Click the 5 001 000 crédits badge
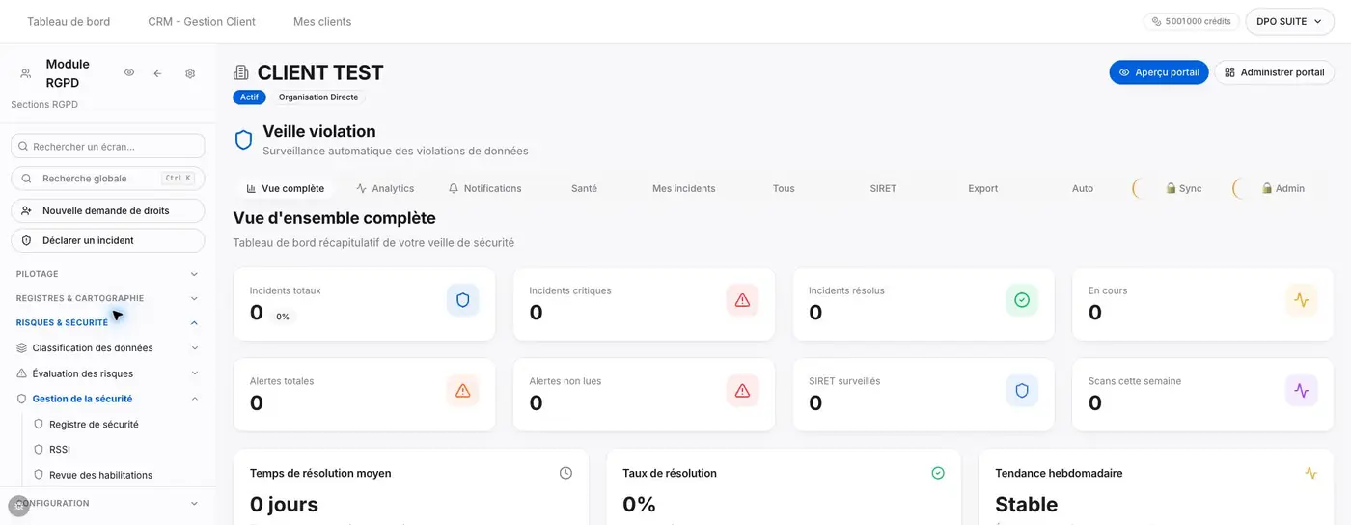 [1191, 21]
